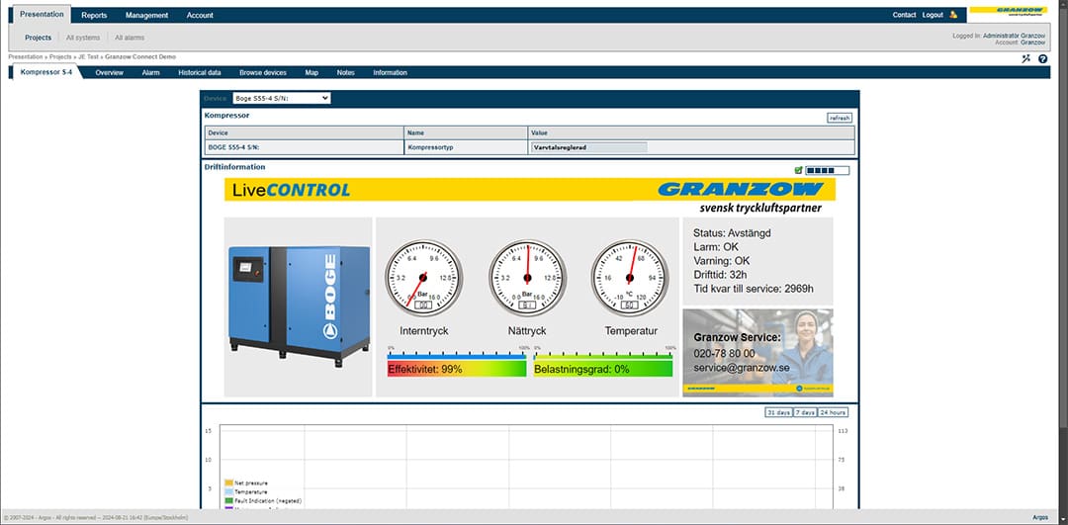Click the Temperatur gauge
Viewport: 1068px width, 525px height.
tap(629, 279)
